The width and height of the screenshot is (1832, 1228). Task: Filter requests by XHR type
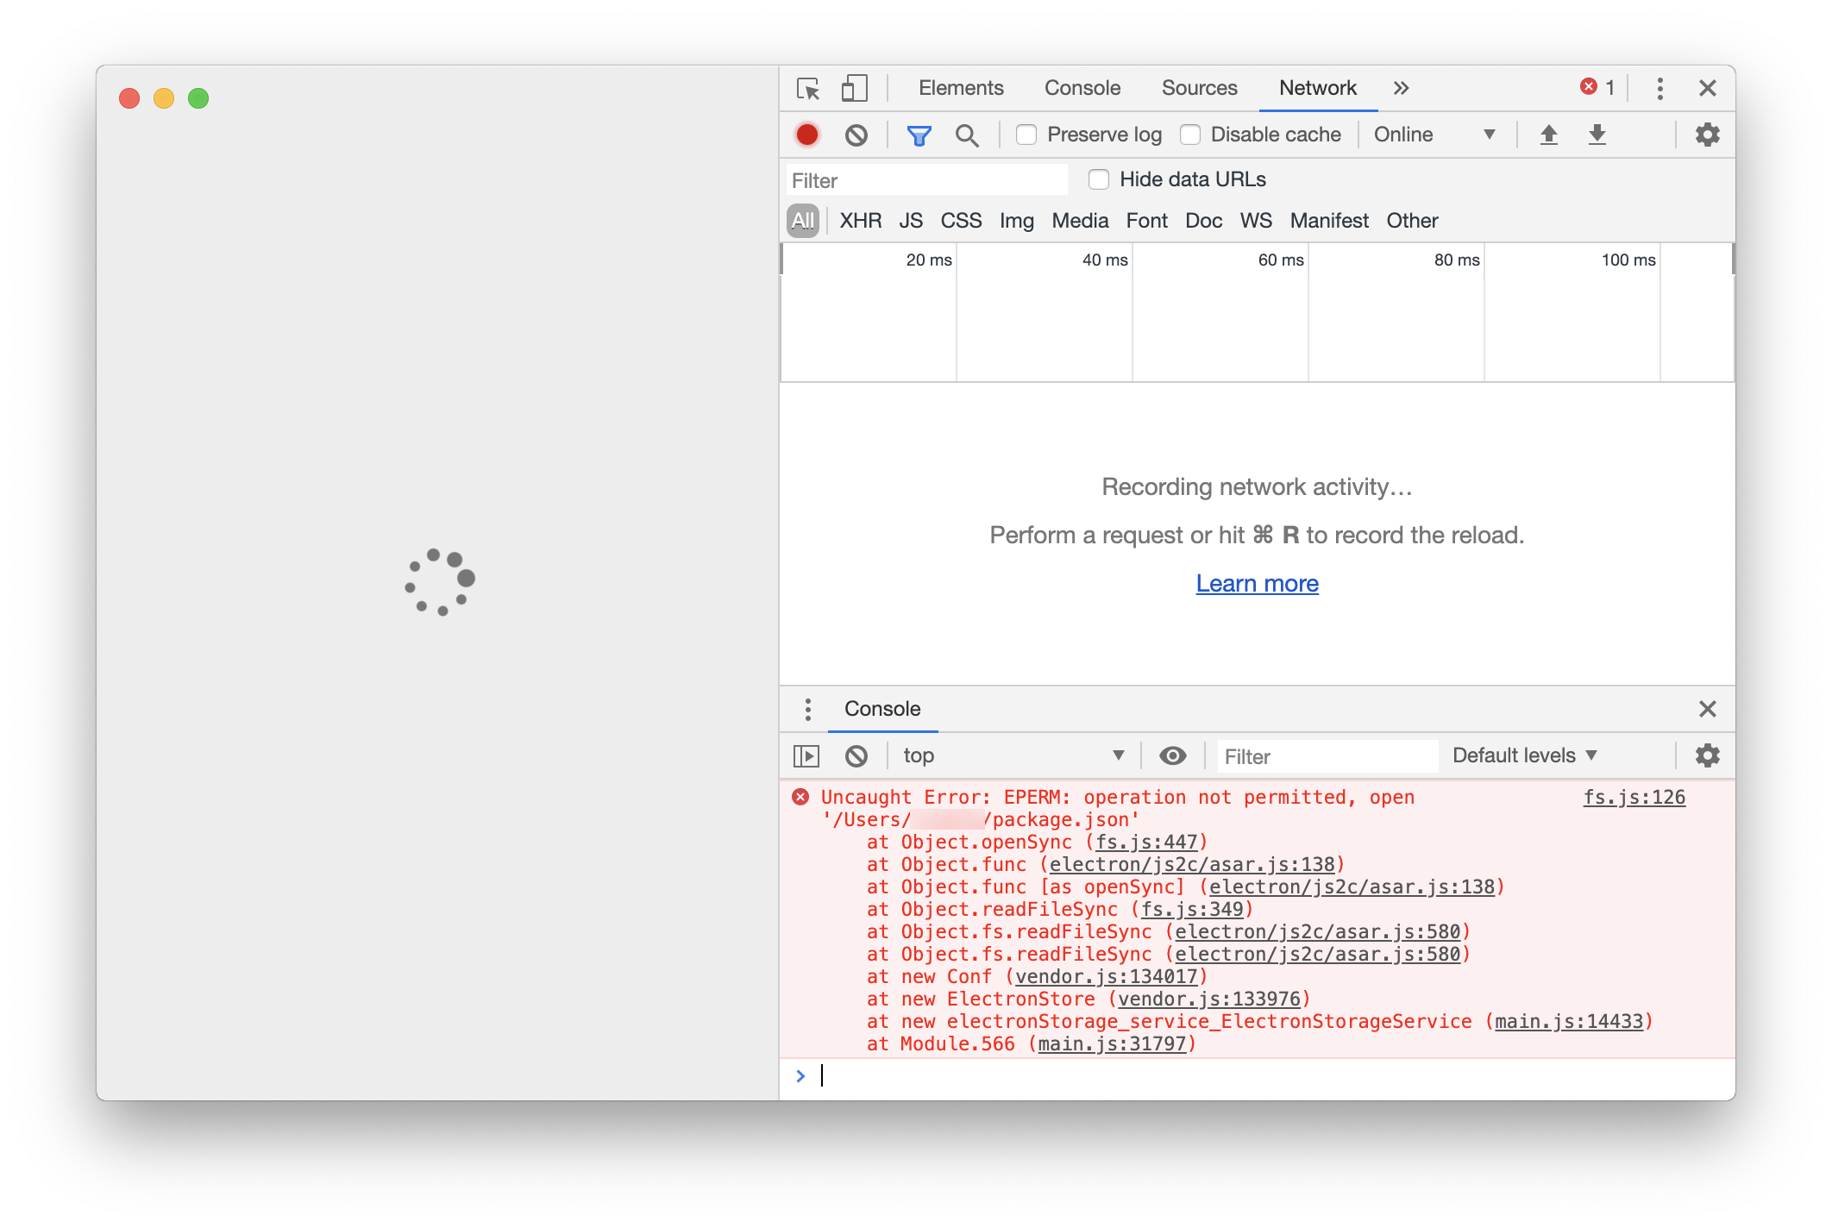pos(859,221)
